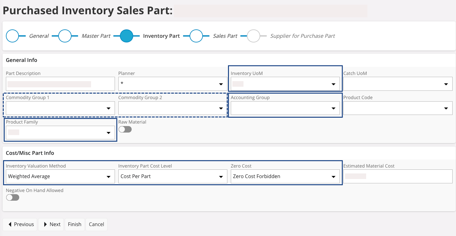Click Supplier for Purchase Part step circle
The height and width of the screenshot is (236, 456).
click(253, 36)
